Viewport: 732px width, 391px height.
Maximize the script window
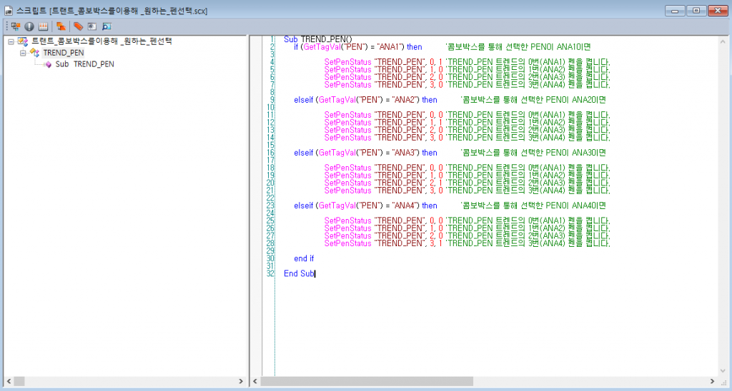pyautogui.click(x=696, y=10)
